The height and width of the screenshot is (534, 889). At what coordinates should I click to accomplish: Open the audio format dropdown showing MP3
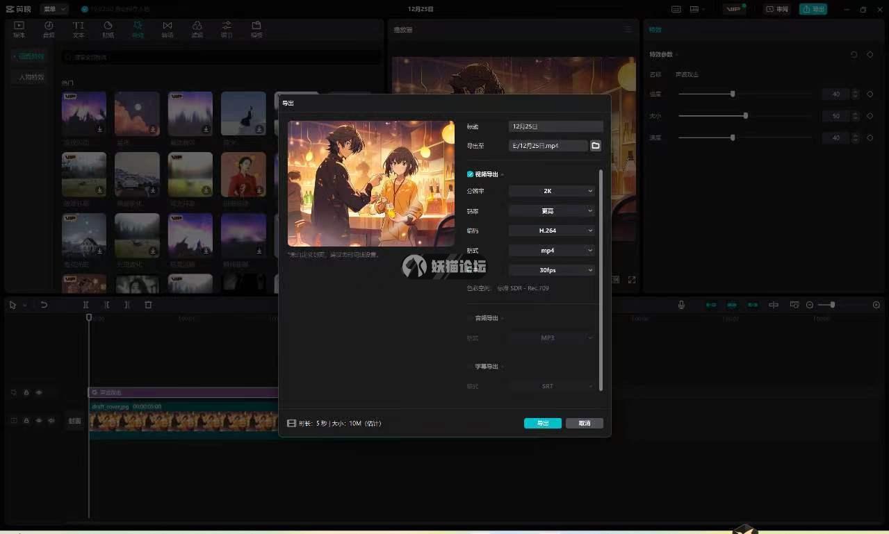coord(552,338)
